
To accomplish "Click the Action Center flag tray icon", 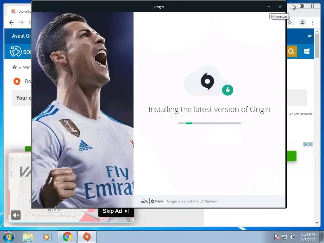I will tap(277, 237).
